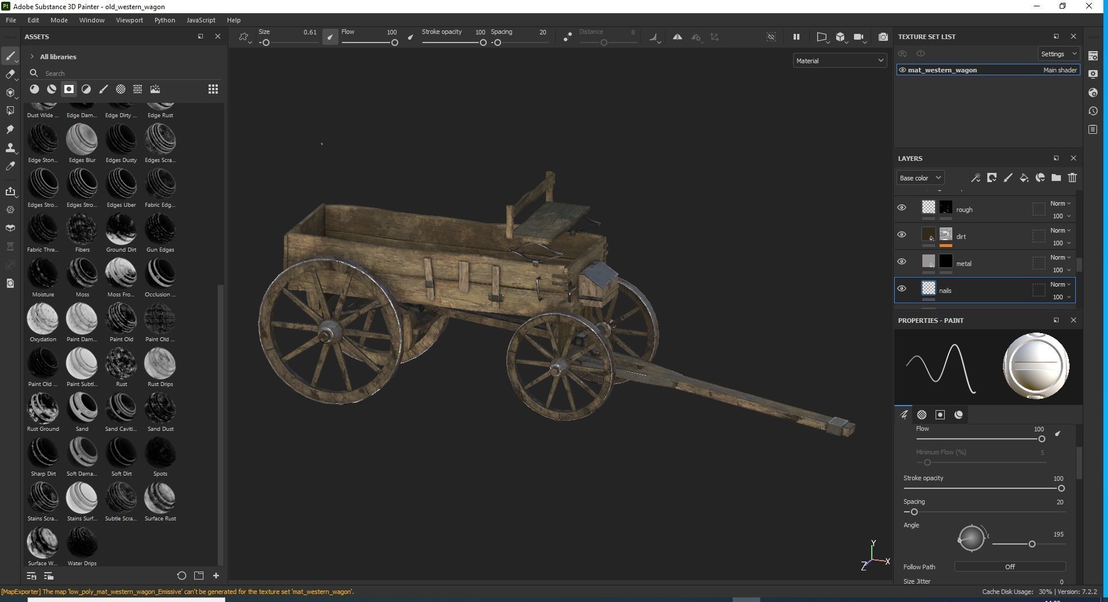The image size is (1108, 602).
Task: Open Texture Set Settings dropdown
Action: [x=1058, y=54]
